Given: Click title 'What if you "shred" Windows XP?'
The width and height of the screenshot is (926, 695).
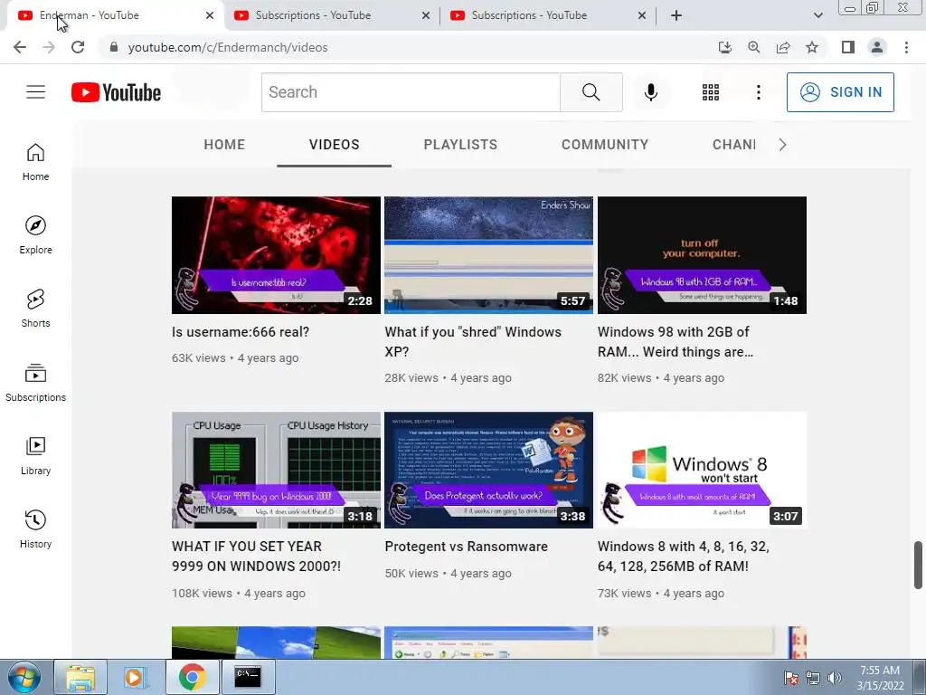Looking at the screenshot, I should 473,341.
